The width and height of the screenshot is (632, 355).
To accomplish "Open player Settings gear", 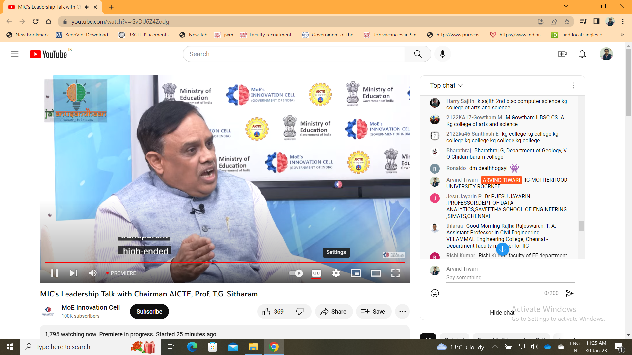I will click(336, 273).
